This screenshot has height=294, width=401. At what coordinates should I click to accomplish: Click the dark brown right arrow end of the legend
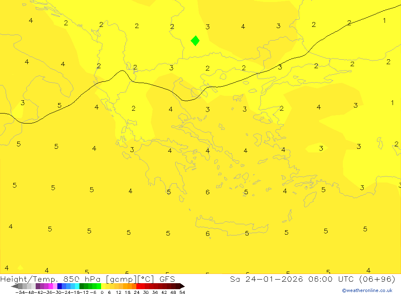[x=182, y=286]
